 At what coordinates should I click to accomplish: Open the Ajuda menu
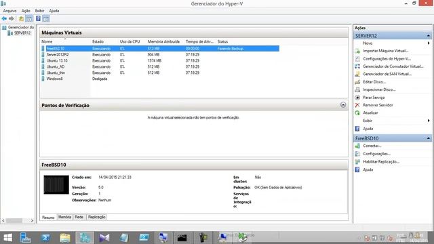coord(54,11)
